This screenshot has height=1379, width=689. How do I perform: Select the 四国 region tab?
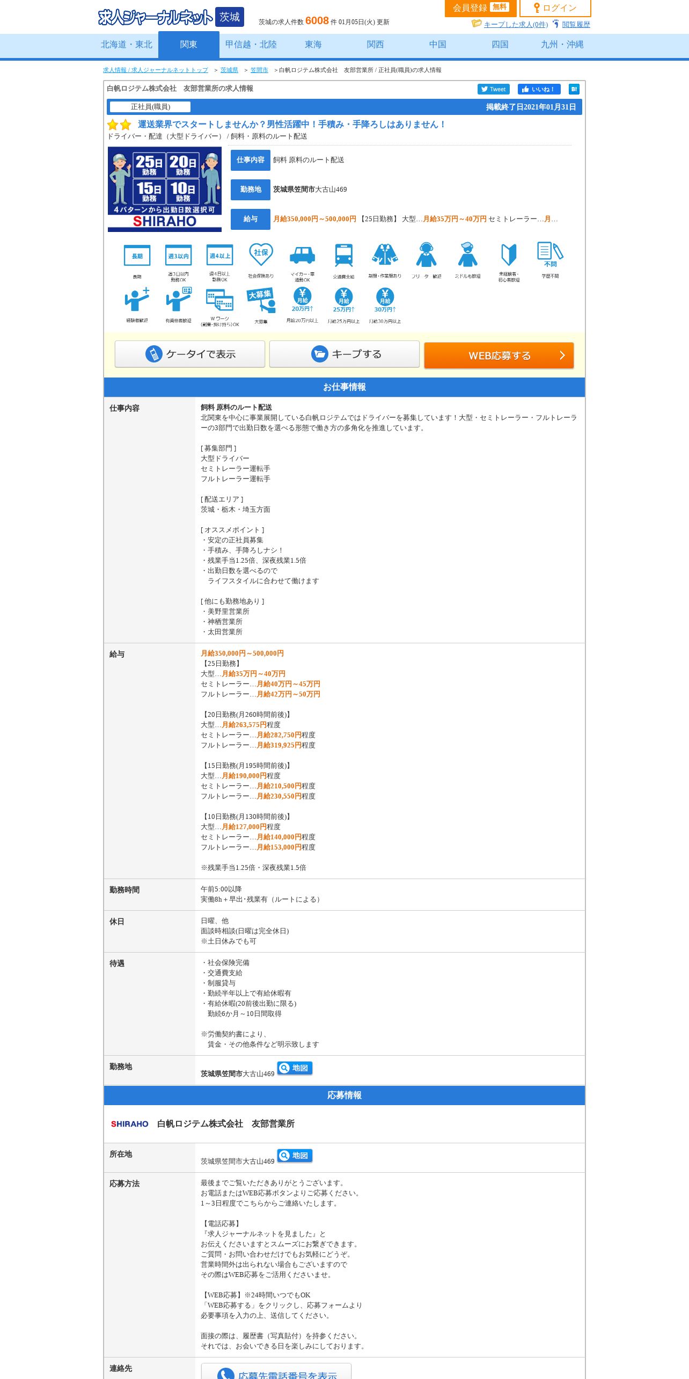point(500,45)
